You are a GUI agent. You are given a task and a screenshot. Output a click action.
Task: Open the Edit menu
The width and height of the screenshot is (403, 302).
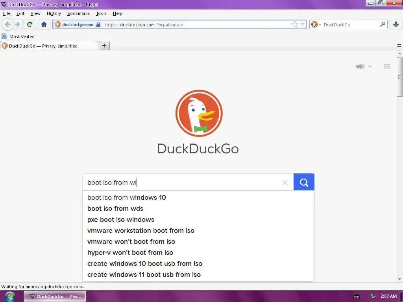pyautogui.click(x=20, y=13)
